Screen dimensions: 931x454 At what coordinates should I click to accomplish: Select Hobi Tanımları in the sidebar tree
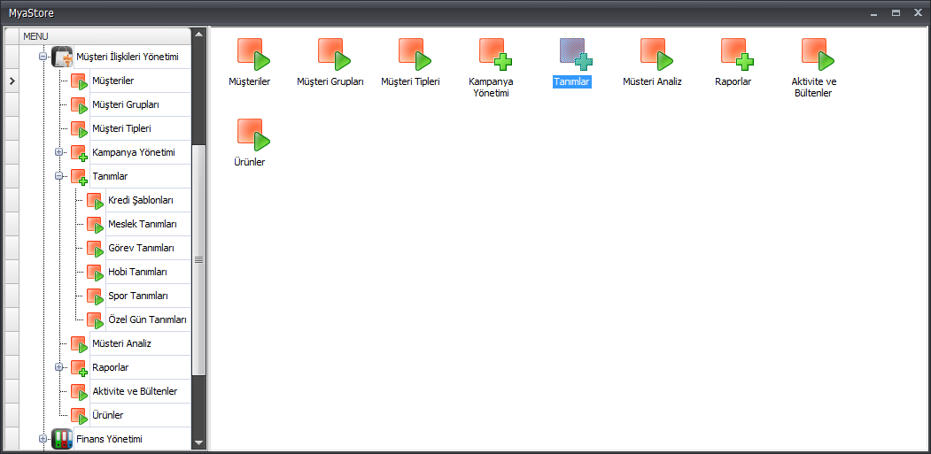click(137, 272)
